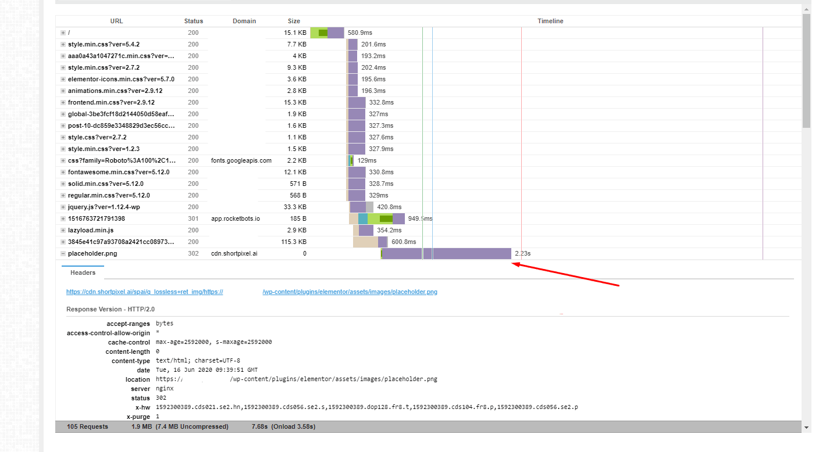Open the Headers tab

coord(83,272)
